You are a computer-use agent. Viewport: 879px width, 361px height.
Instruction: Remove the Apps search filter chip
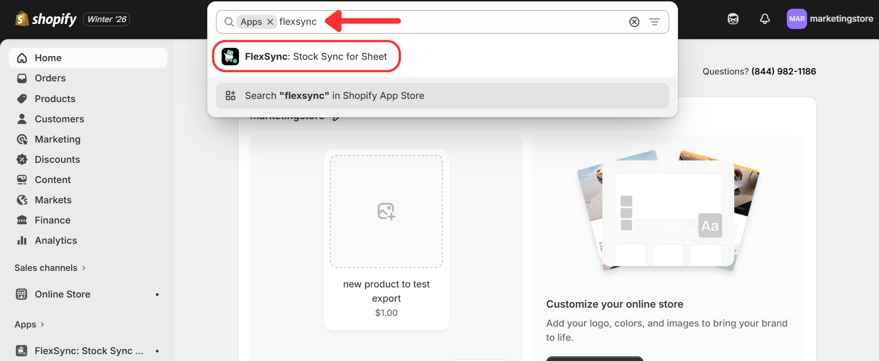tap(270, 22)
